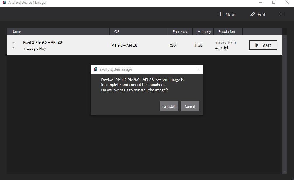The image size is (294, 180).
Task: Close the Invalid system image dialog
Action: pos(199,69)
